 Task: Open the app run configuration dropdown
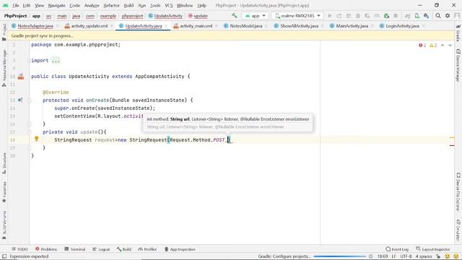tap(255, 16)
